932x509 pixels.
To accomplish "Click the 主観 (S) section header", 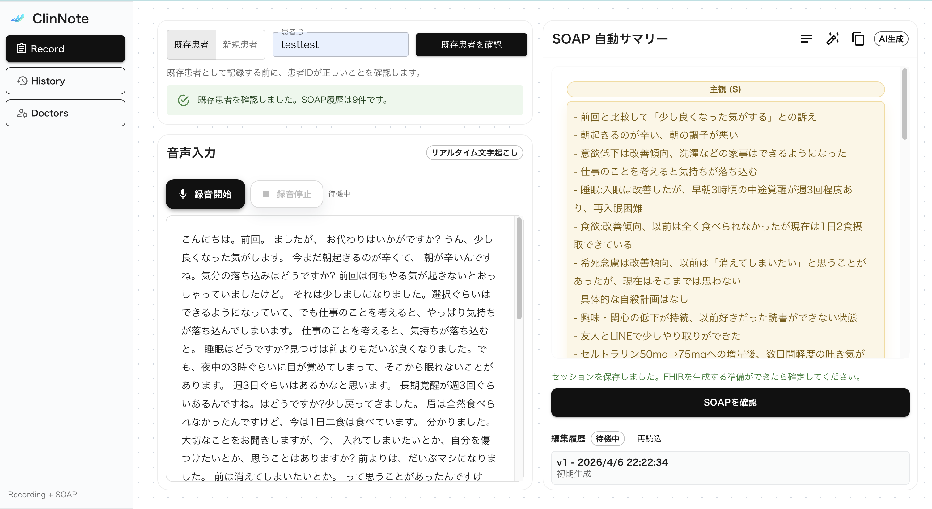I will (725, 89).
